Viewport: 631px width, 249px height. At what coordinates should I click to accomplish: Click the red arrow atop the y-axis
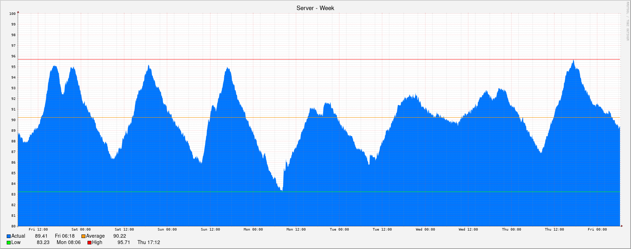point(18,12)
